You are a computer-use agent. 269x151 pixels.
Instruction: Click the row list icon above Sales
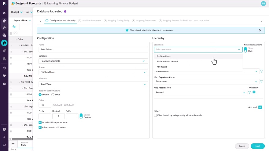(x=11, y=33)
